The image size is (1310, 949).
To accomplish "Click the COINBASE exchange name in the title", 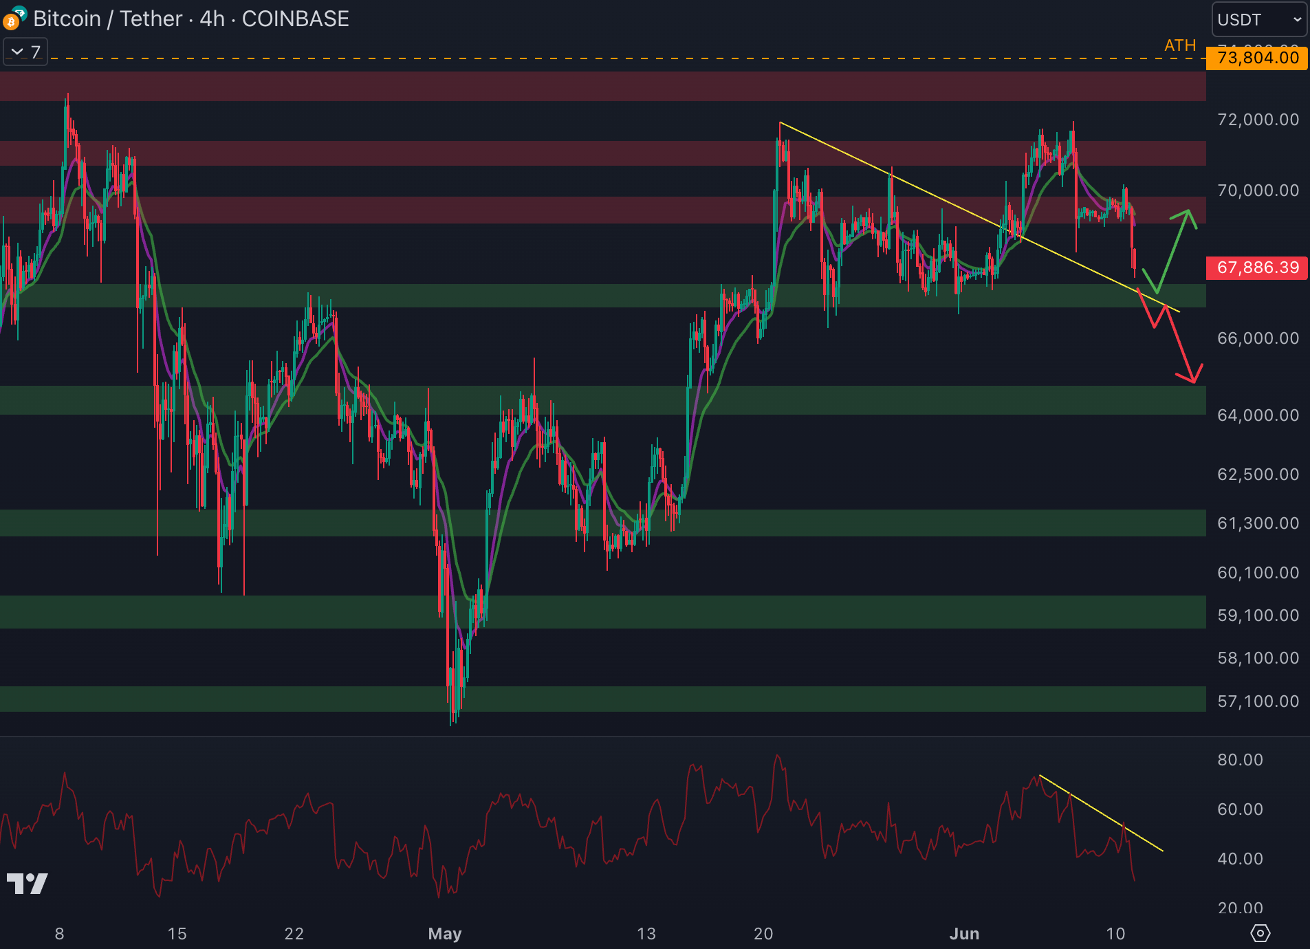I will coord(295,19).
